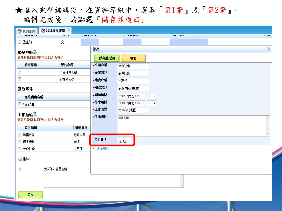Click the house icon on 1111履歷維護 tab
The image size is (282, 211).
[x=43, y=30]
